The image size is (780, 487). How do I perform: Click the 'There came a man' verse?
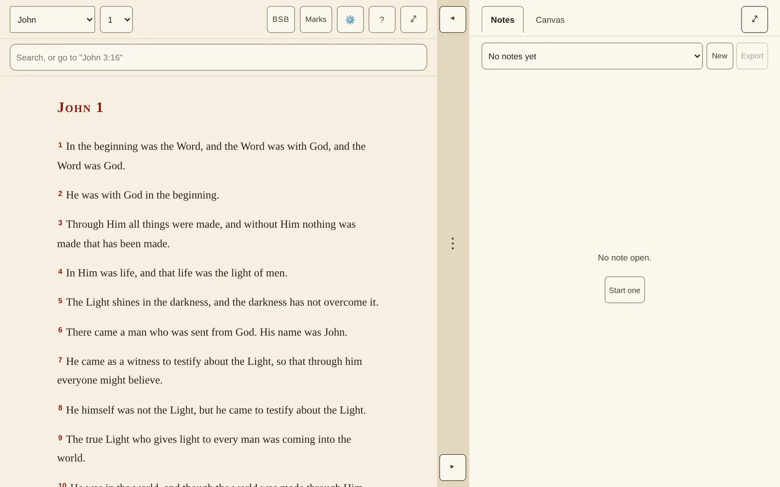pyautogui.click(x=207, y=332)
